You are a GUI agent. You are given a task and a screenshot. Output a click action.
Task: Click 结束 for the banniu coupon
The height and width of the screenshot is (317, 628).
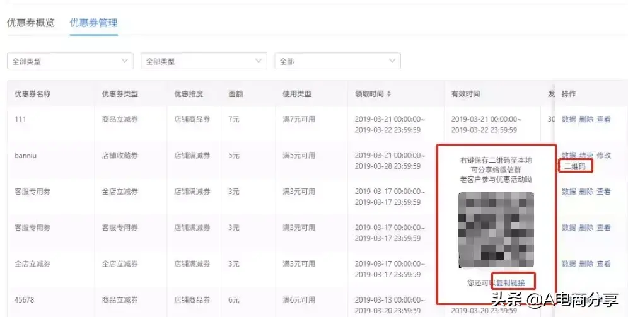pos(586,155)
